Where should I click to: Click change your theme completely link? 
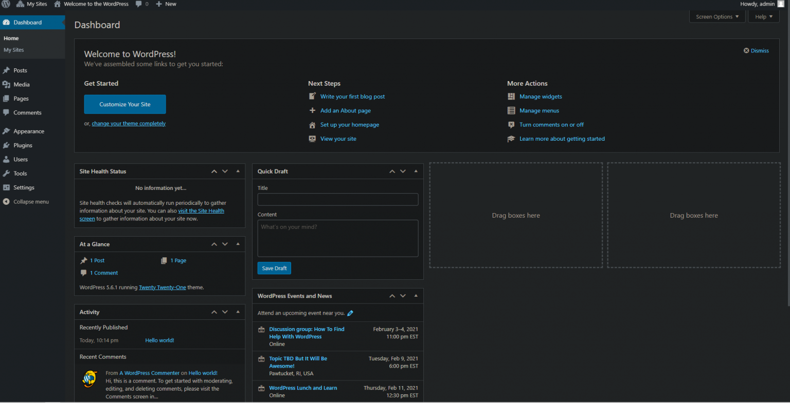[x=129, y=124]
